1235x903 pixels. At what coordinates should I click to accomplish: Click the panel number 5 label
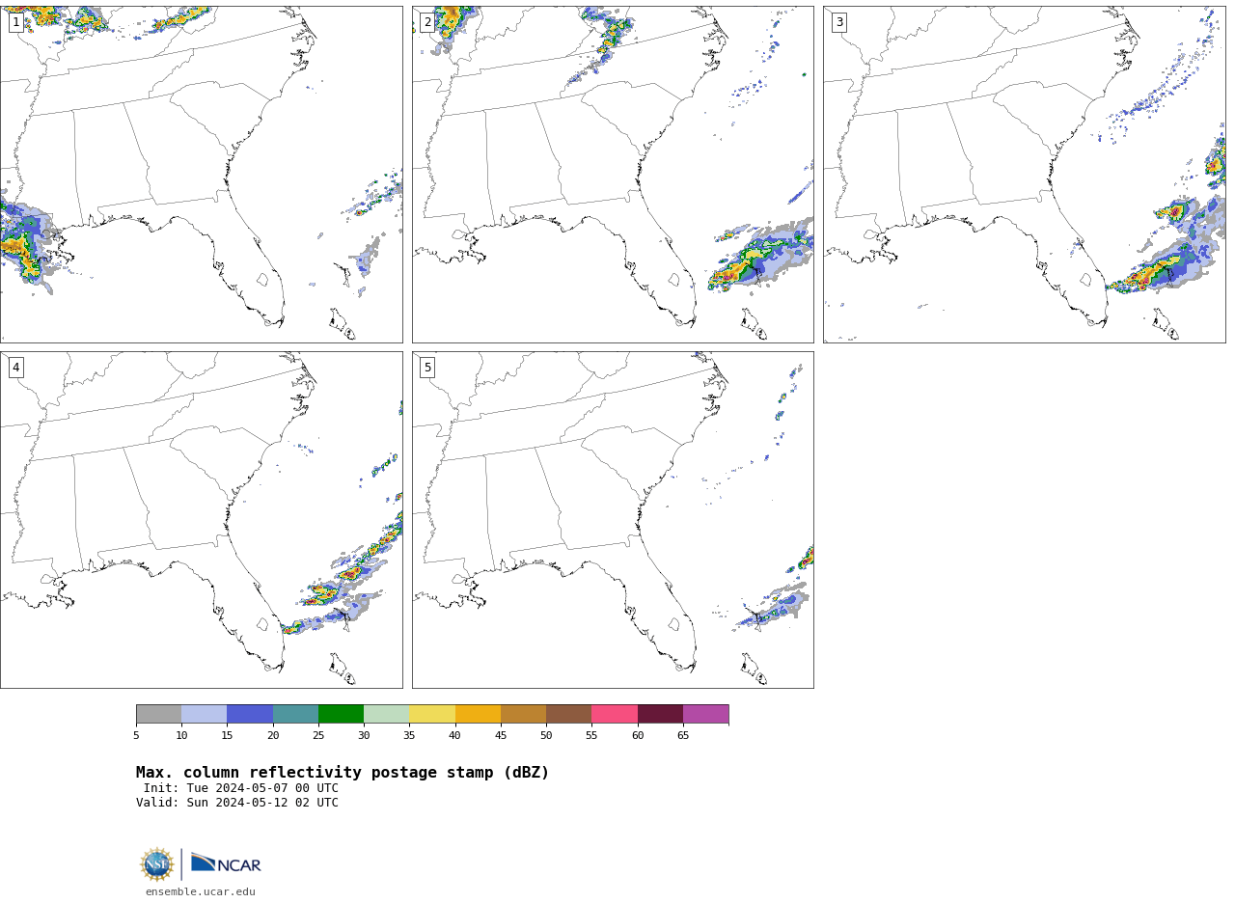pos(427,368)
